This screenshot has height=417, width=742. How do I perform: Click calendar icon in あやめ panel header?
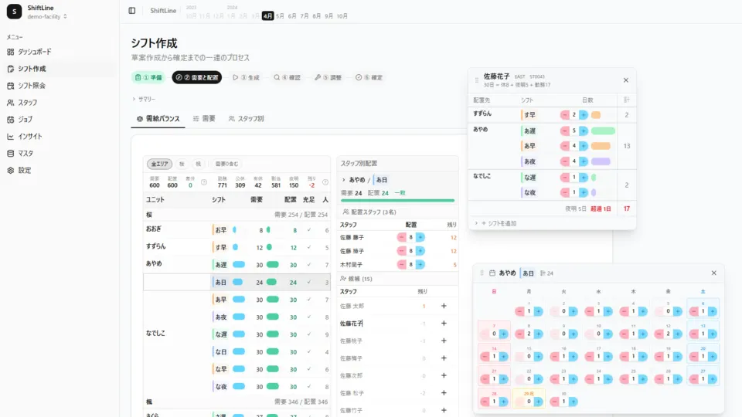coord(492,273)
